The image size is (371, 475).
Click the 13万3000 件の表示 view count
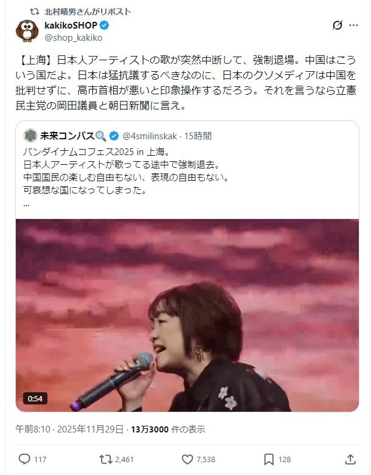pyautogui.click(x=168, y=429)
